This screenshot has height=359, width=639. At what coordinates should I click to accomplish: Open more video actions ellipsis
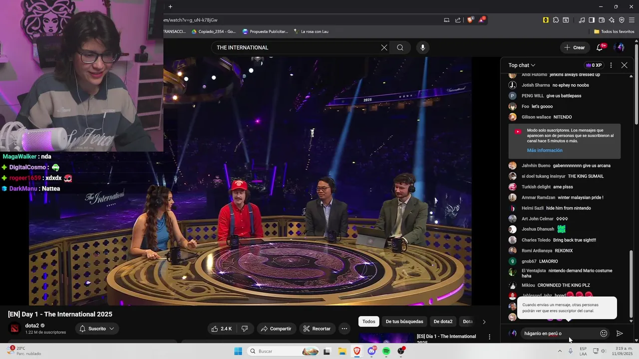point(344,329)
